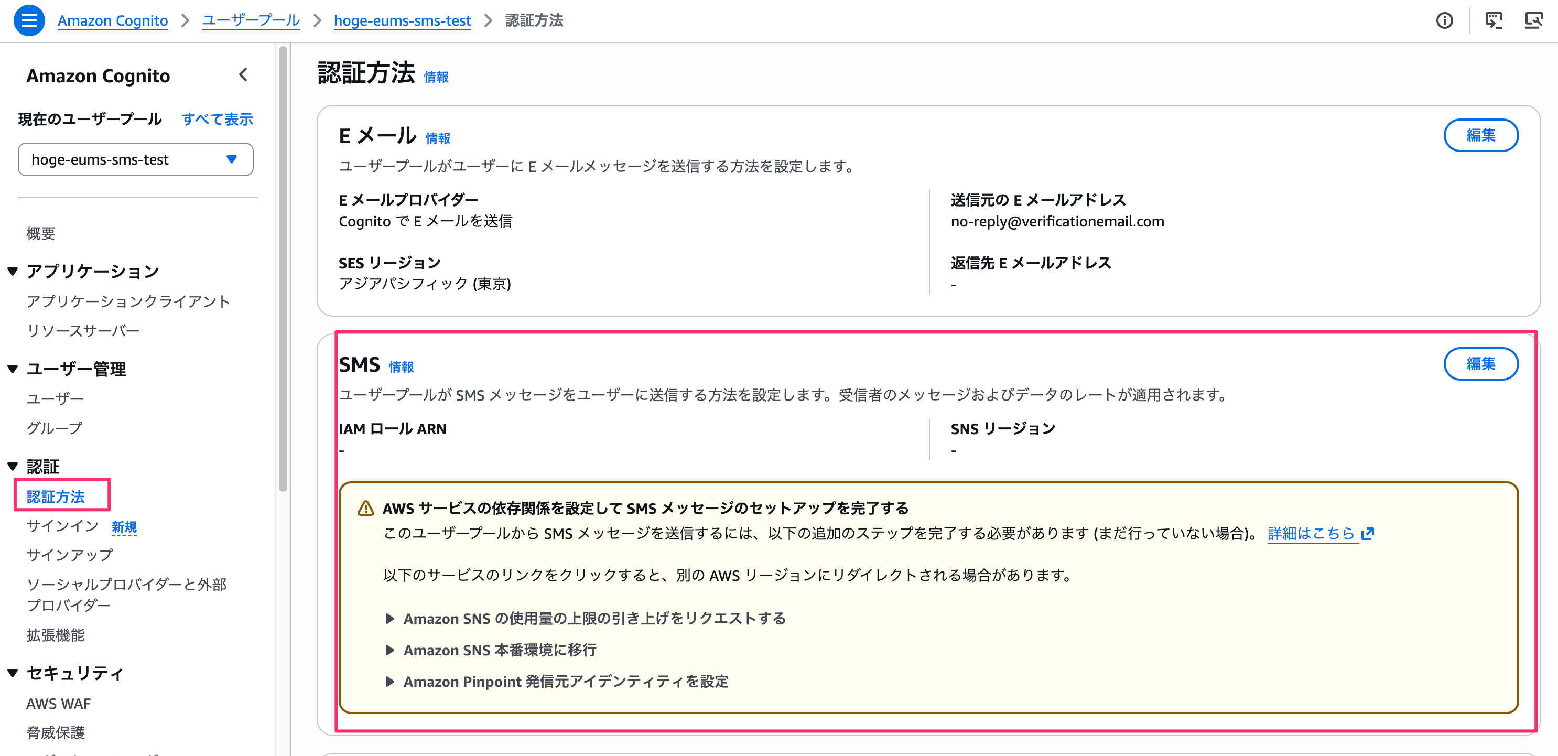Open 情報 link next to SMS heading

(401, 366)
